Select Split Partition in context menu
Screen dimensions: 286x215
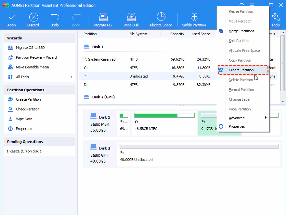point(239,41)
